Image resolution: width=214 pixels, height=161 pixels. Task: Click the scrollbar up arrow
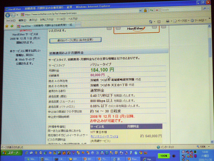coord(209,26)
